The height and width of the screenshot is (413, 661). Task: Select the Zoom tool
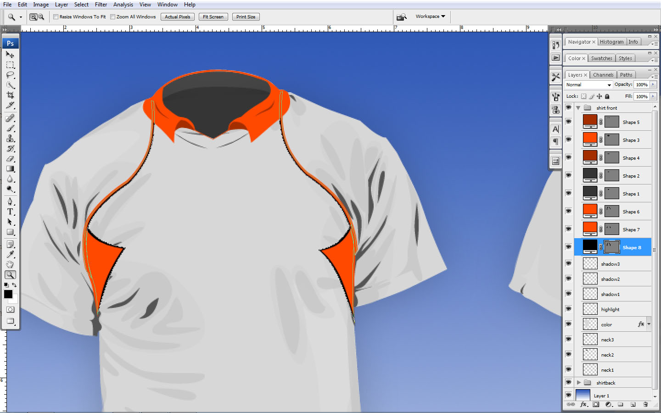click(10, 275)
